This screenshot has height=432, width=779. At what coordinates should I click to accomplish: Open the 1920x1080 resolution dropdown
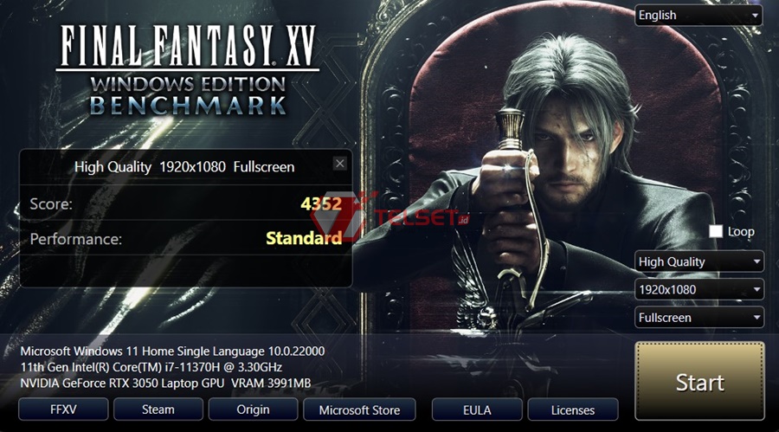(x=699, y=289)
